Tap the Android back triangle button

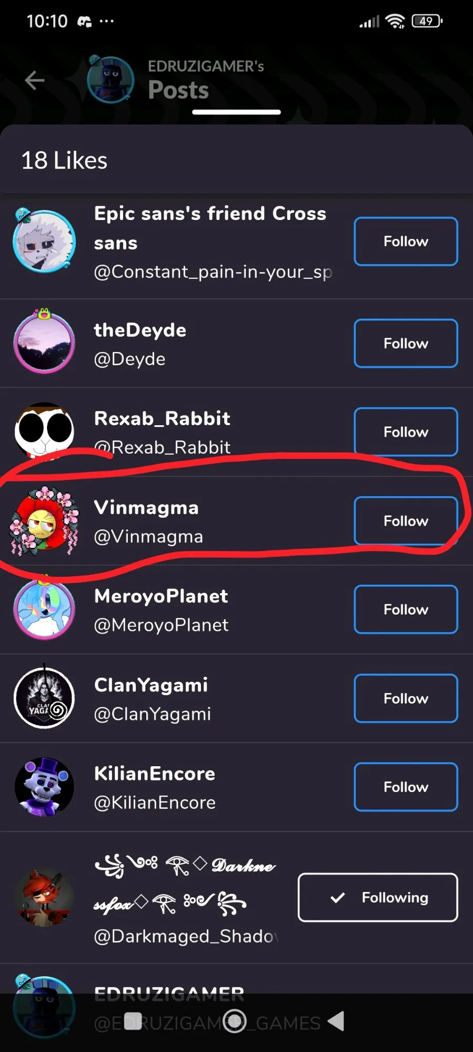336,1021
